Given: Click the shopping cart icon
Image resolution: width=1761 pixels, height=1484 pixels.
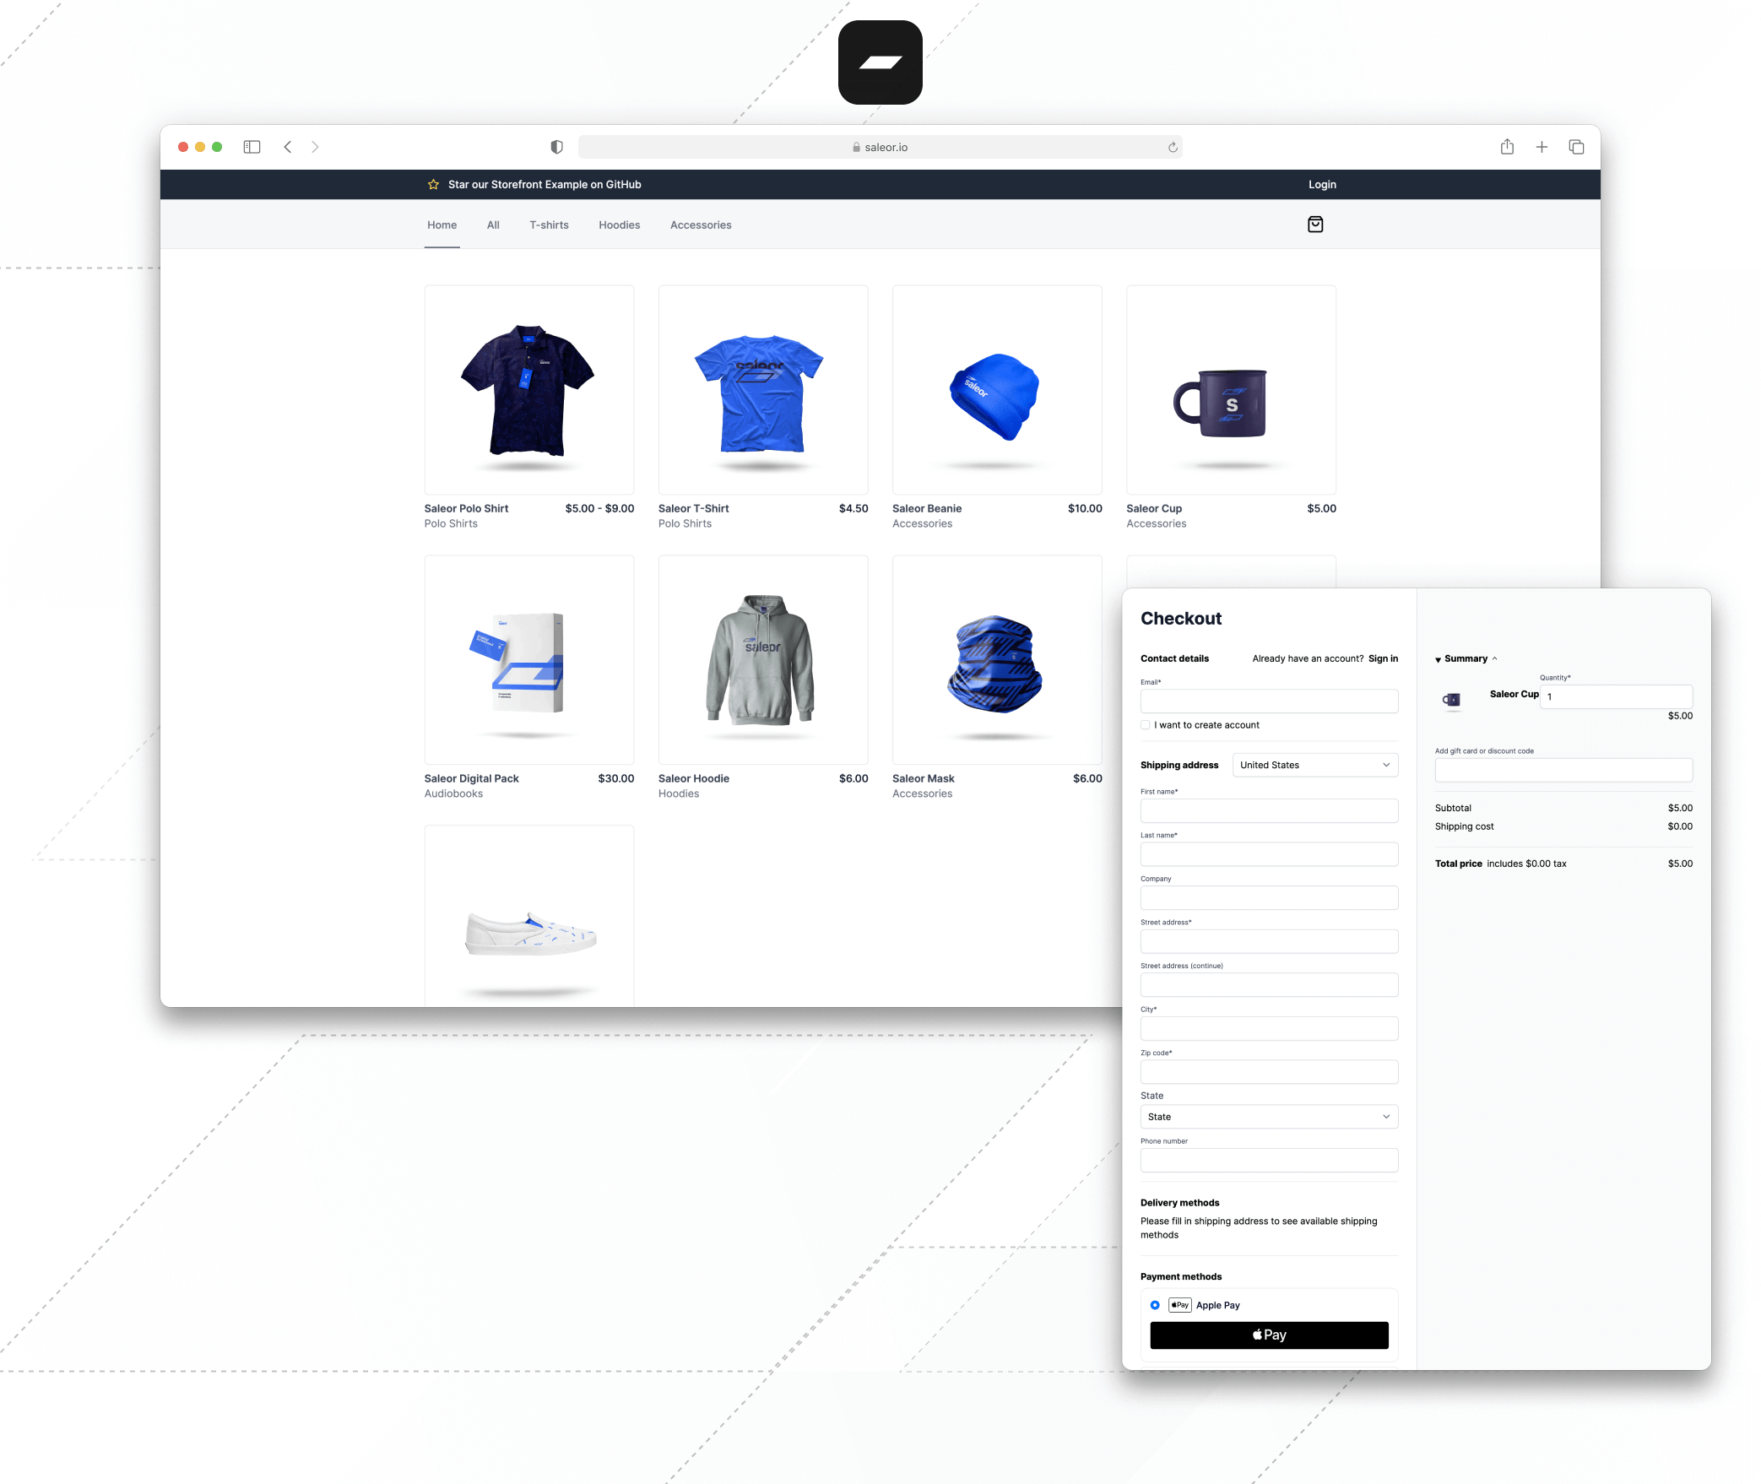Looking at the screenshot, I should click(x=1315, y=224).
